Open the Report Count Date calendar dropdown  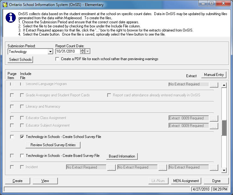[x=88, y=51]
